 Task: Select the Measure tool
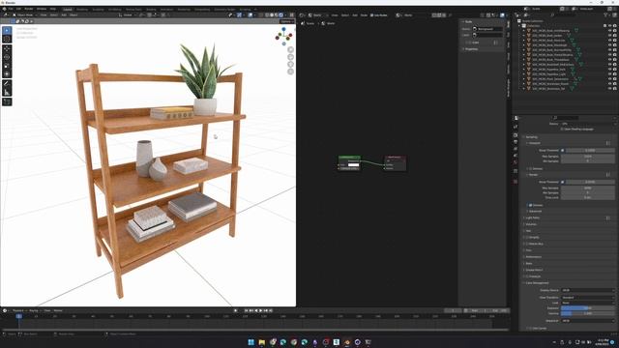click(7, 93)
